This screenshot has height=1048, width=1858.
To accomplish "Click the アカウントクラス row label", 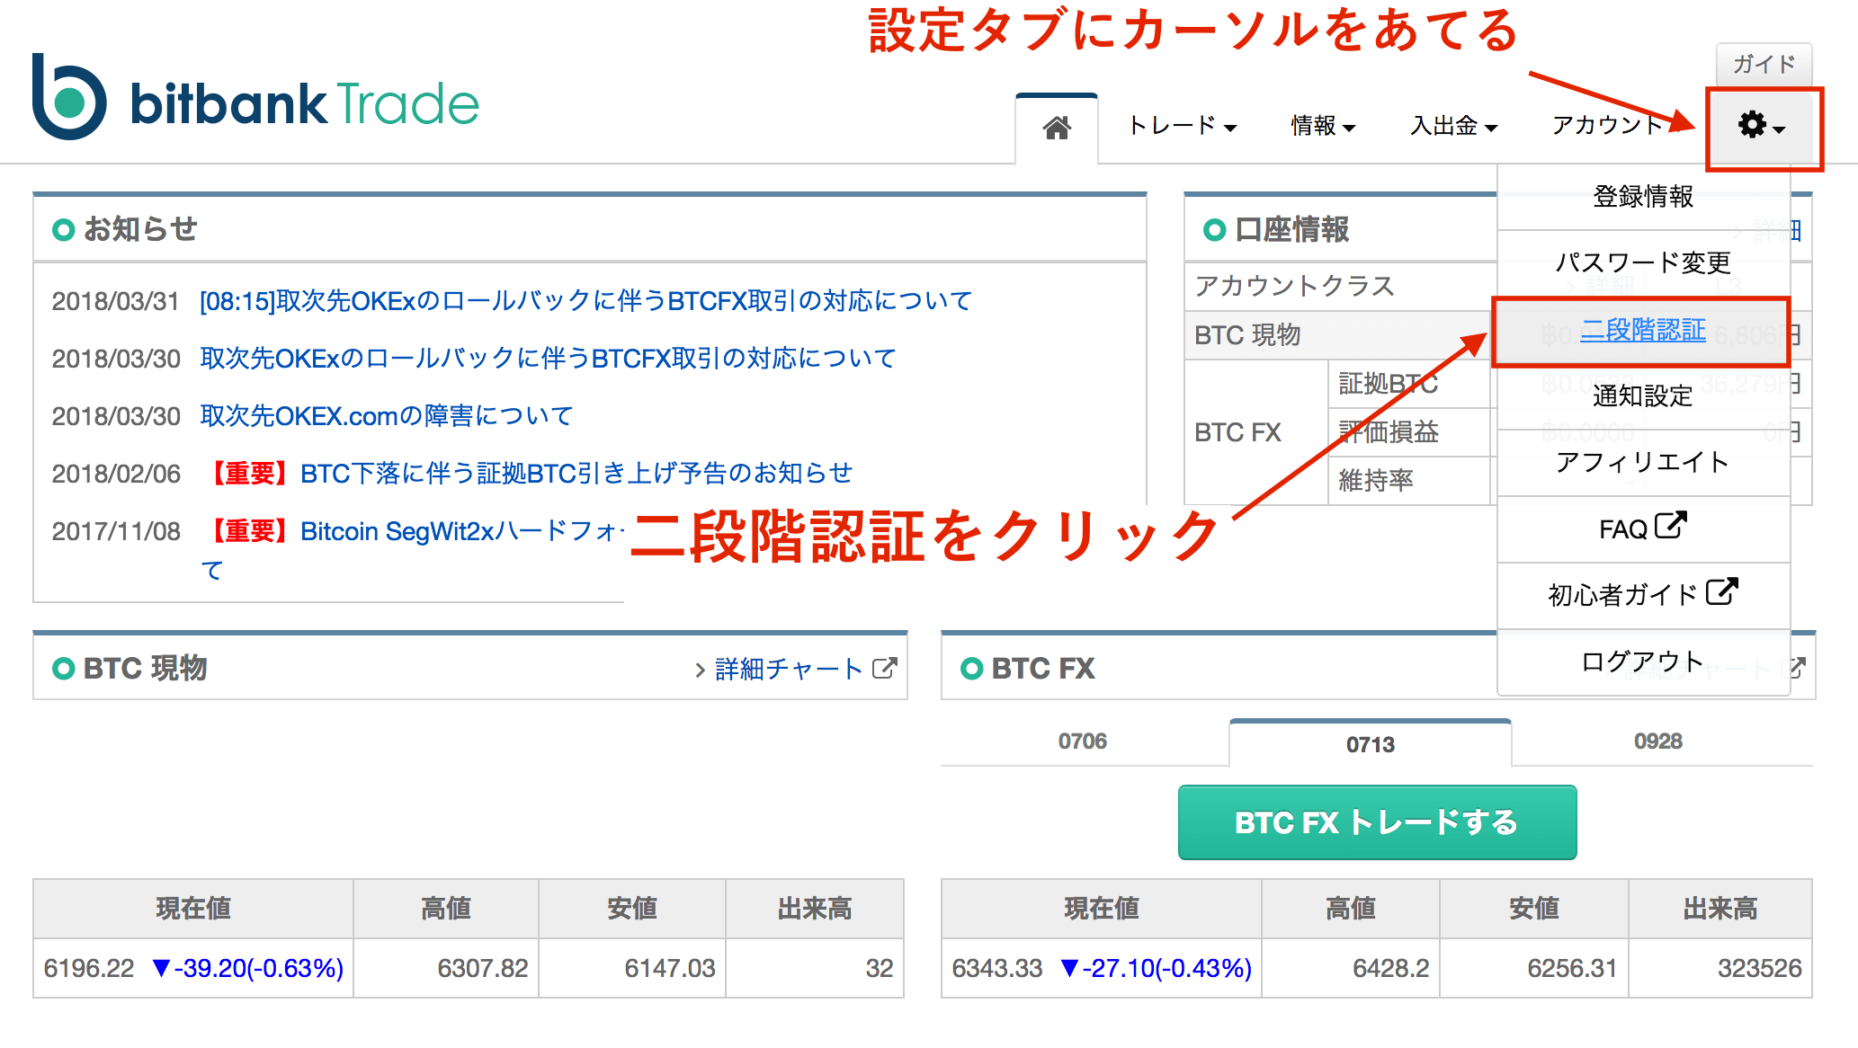I will coord(1294,286).
